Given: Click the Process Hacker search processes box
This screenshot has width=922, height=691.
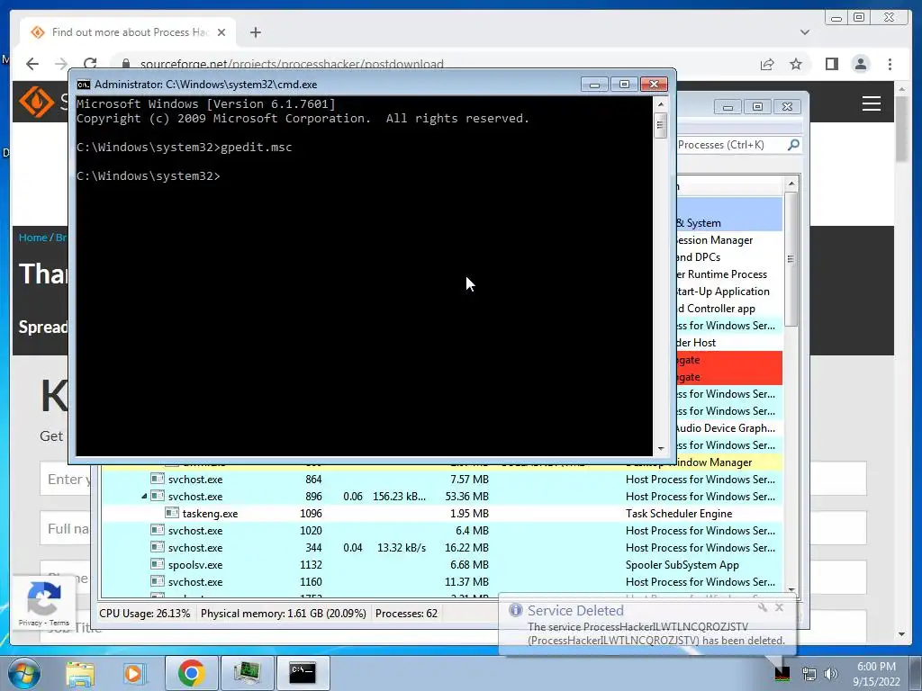Looking at the screenshot, I should 730,145.
